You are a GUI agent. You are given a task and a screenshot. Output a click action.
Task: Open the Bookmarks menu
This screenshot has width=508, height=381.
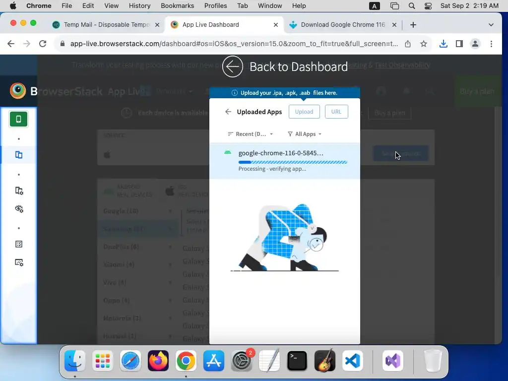tap(177, 6)
